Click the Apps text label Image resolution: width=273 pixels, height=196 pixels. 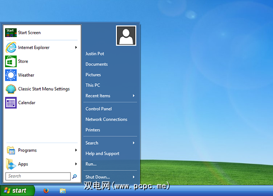(x=23, y=164)
